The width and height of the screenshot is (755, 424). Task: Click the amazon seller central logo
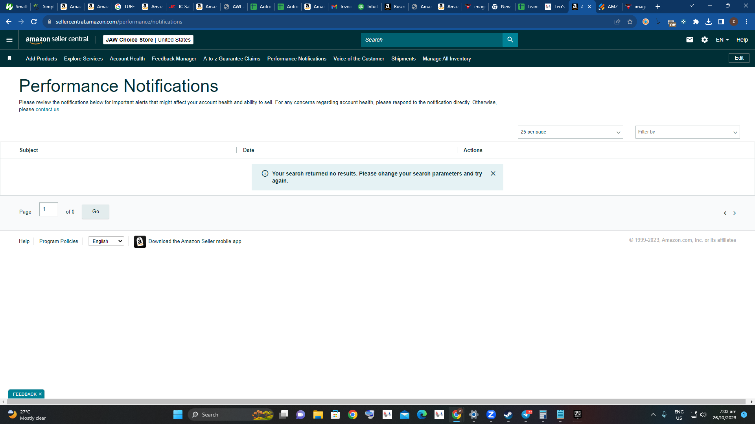57,40
